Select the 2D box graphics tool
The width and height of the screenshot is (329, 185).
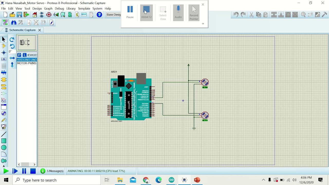pyautogui.click(x=4, y=141)
